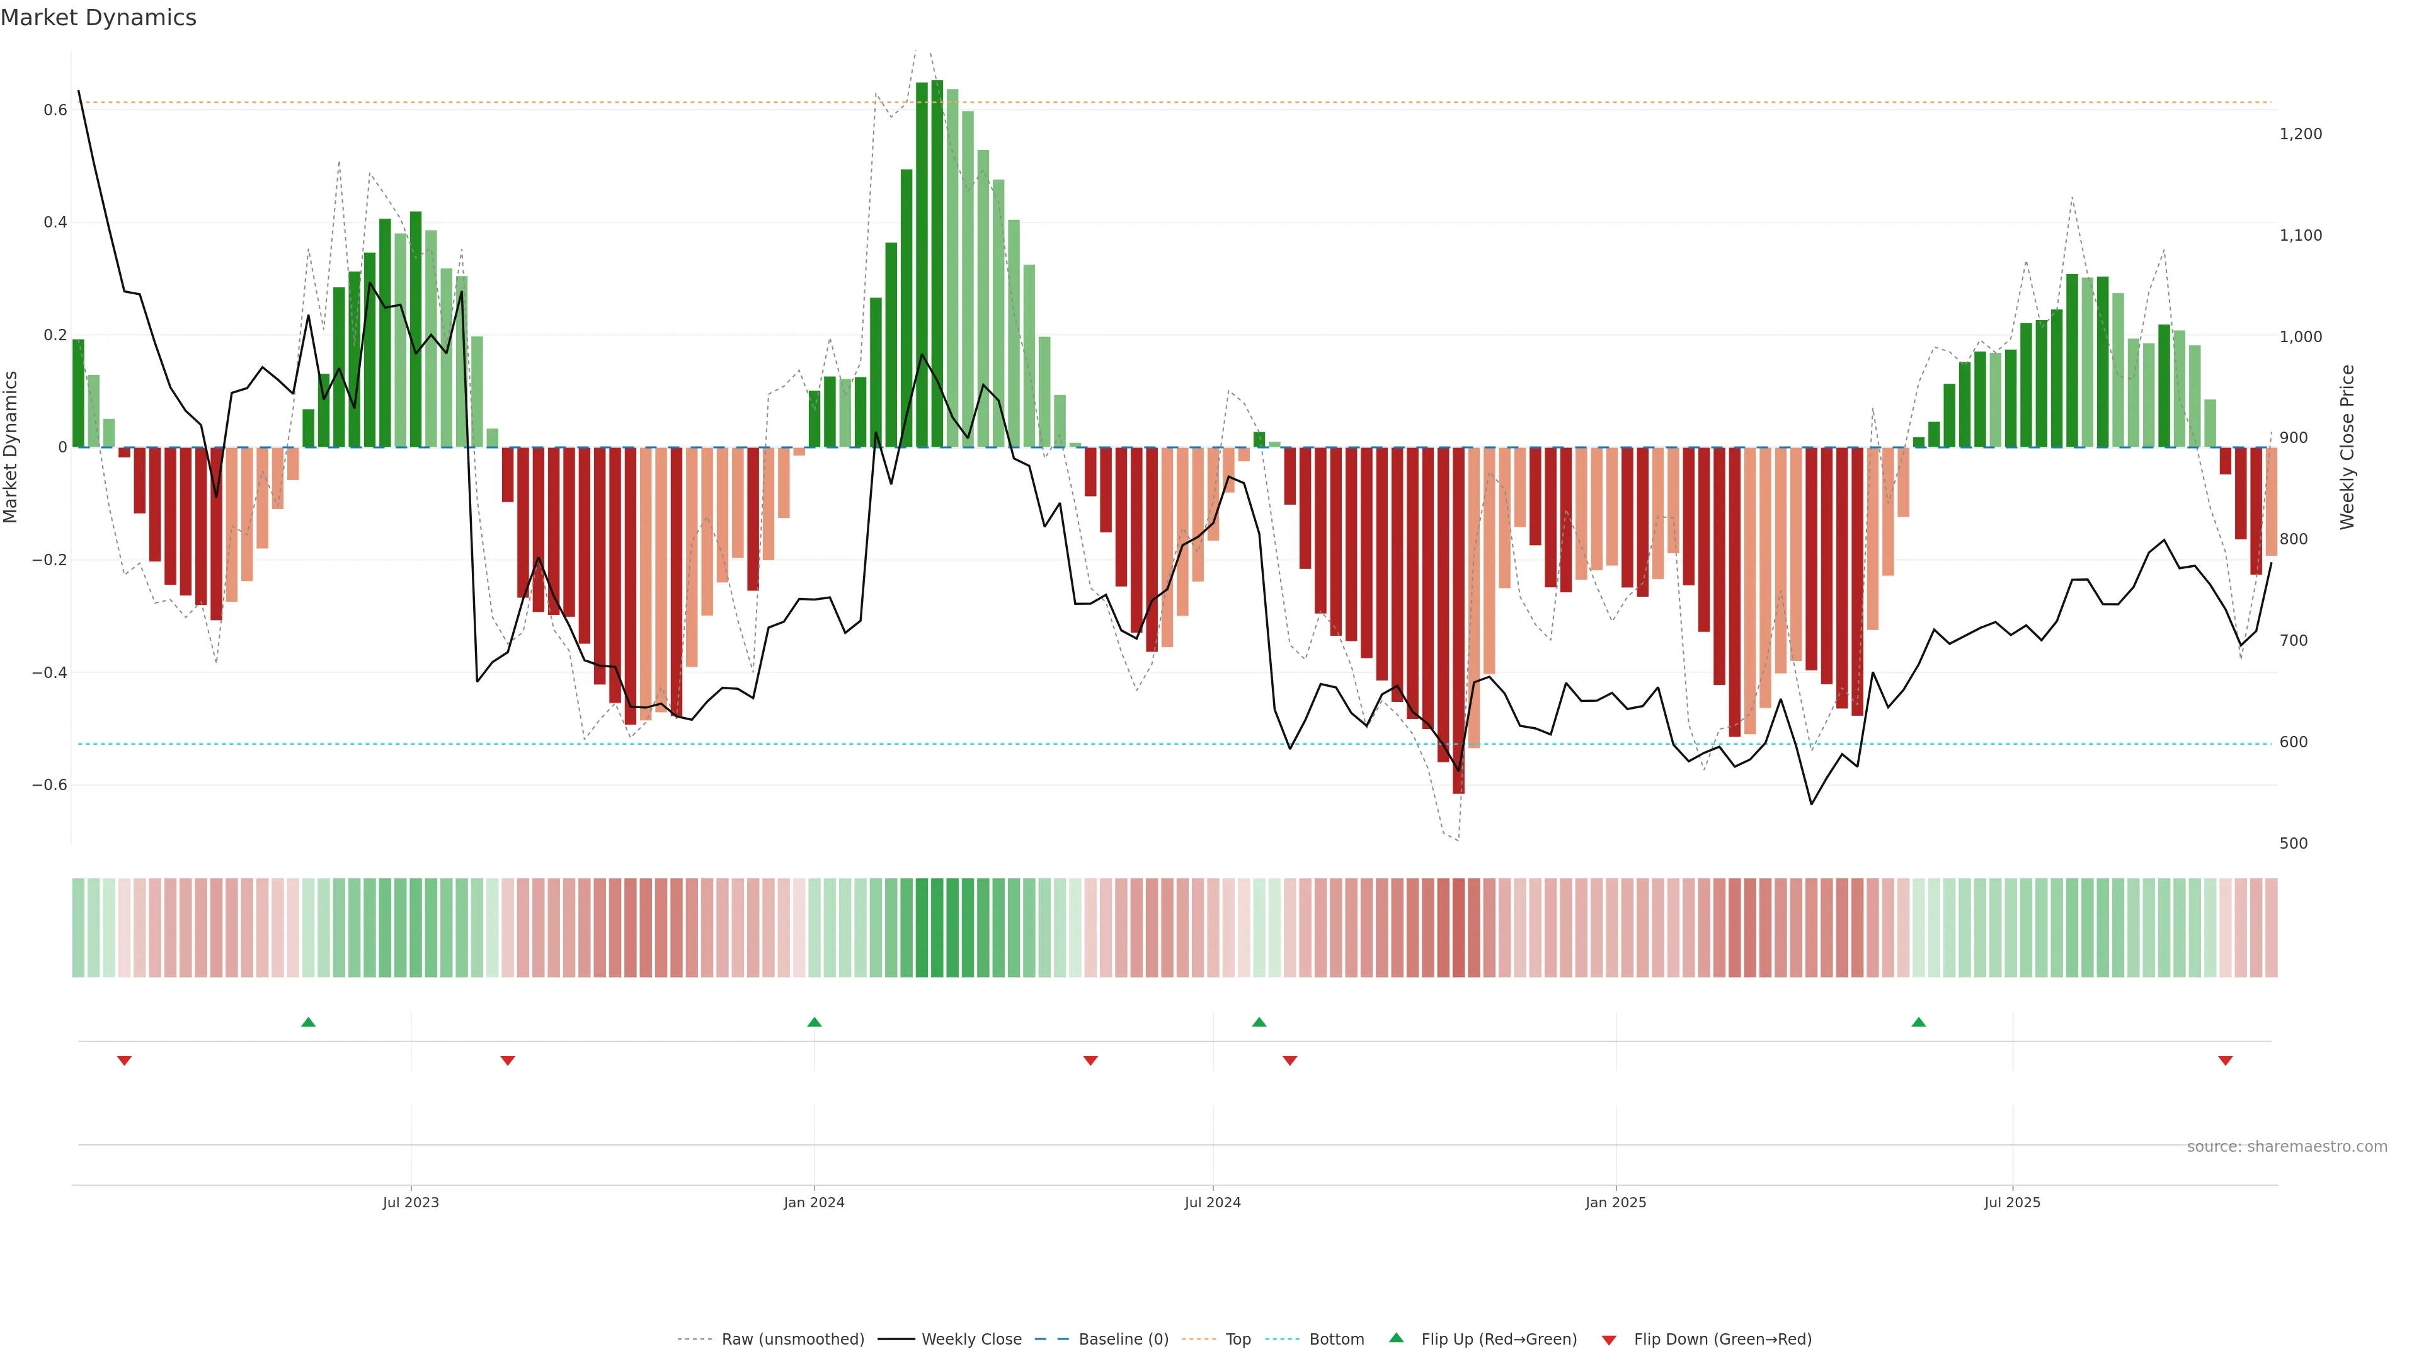
Task: Click the last green flip-up triangle marker
Action: tap(1918, 1022)
